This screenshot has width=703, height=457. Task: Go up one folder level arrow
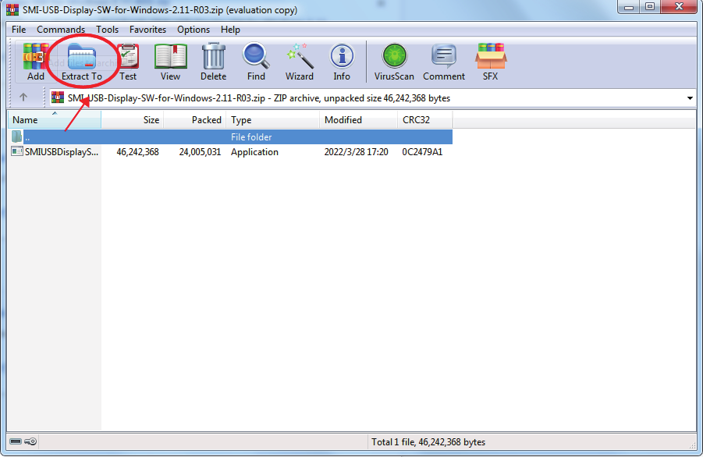(x=23, y=97)
